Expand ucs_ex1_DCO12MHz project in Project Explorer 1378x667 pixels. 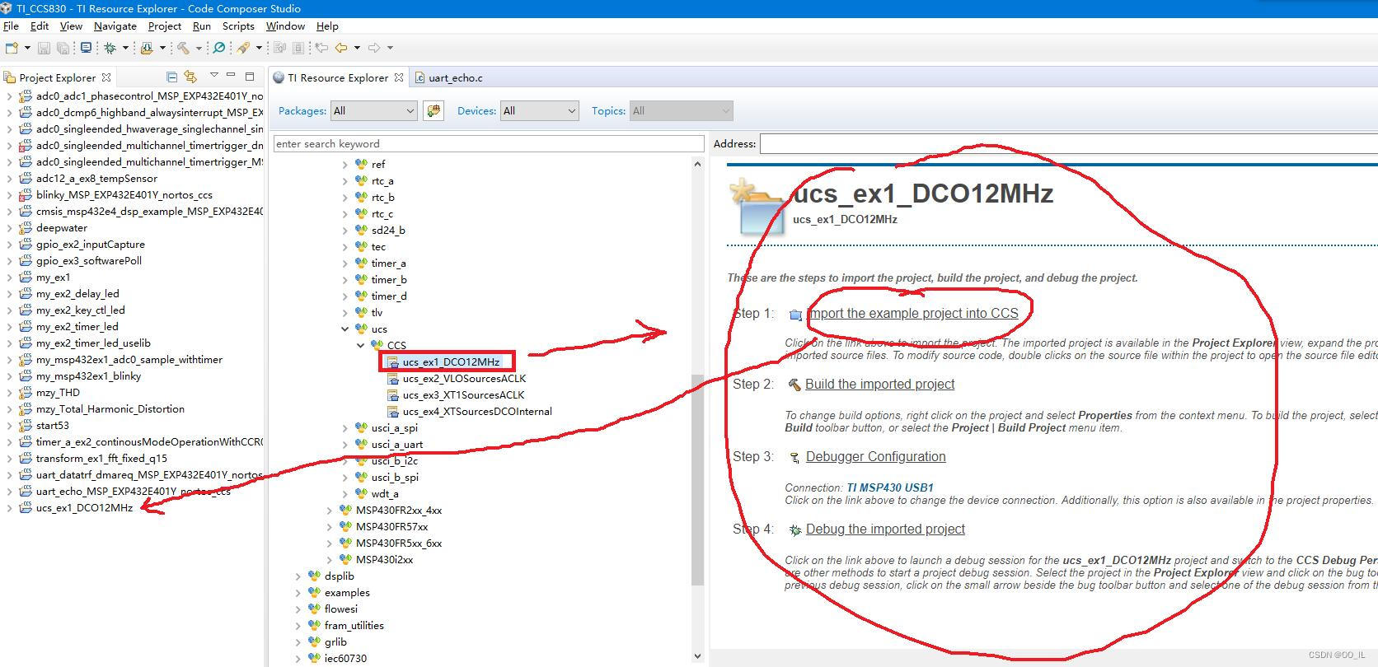click(x=9, y=507)
